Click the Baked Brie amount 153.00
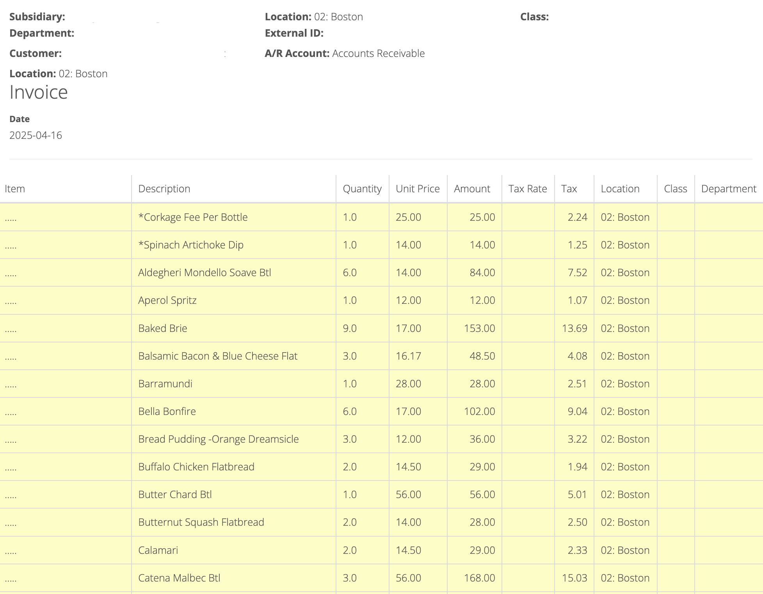Screen dimensions: 763x594 [x=479, y=328]
